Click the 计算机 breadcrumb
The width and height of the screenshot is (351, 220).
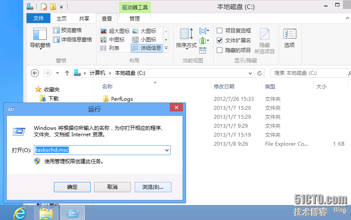[x=97, y=73]
